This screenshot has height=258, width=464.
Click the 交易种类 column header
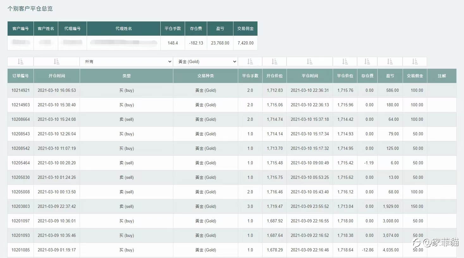pos(206,76)
